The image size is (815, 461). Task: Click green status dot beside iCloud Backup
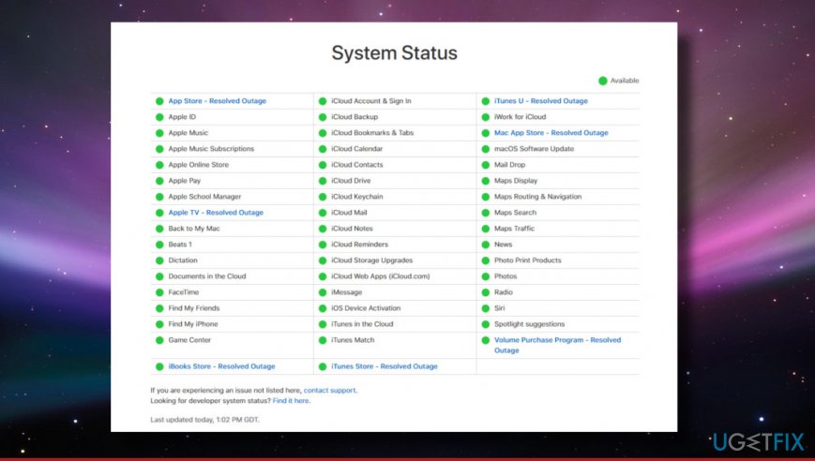323,117
